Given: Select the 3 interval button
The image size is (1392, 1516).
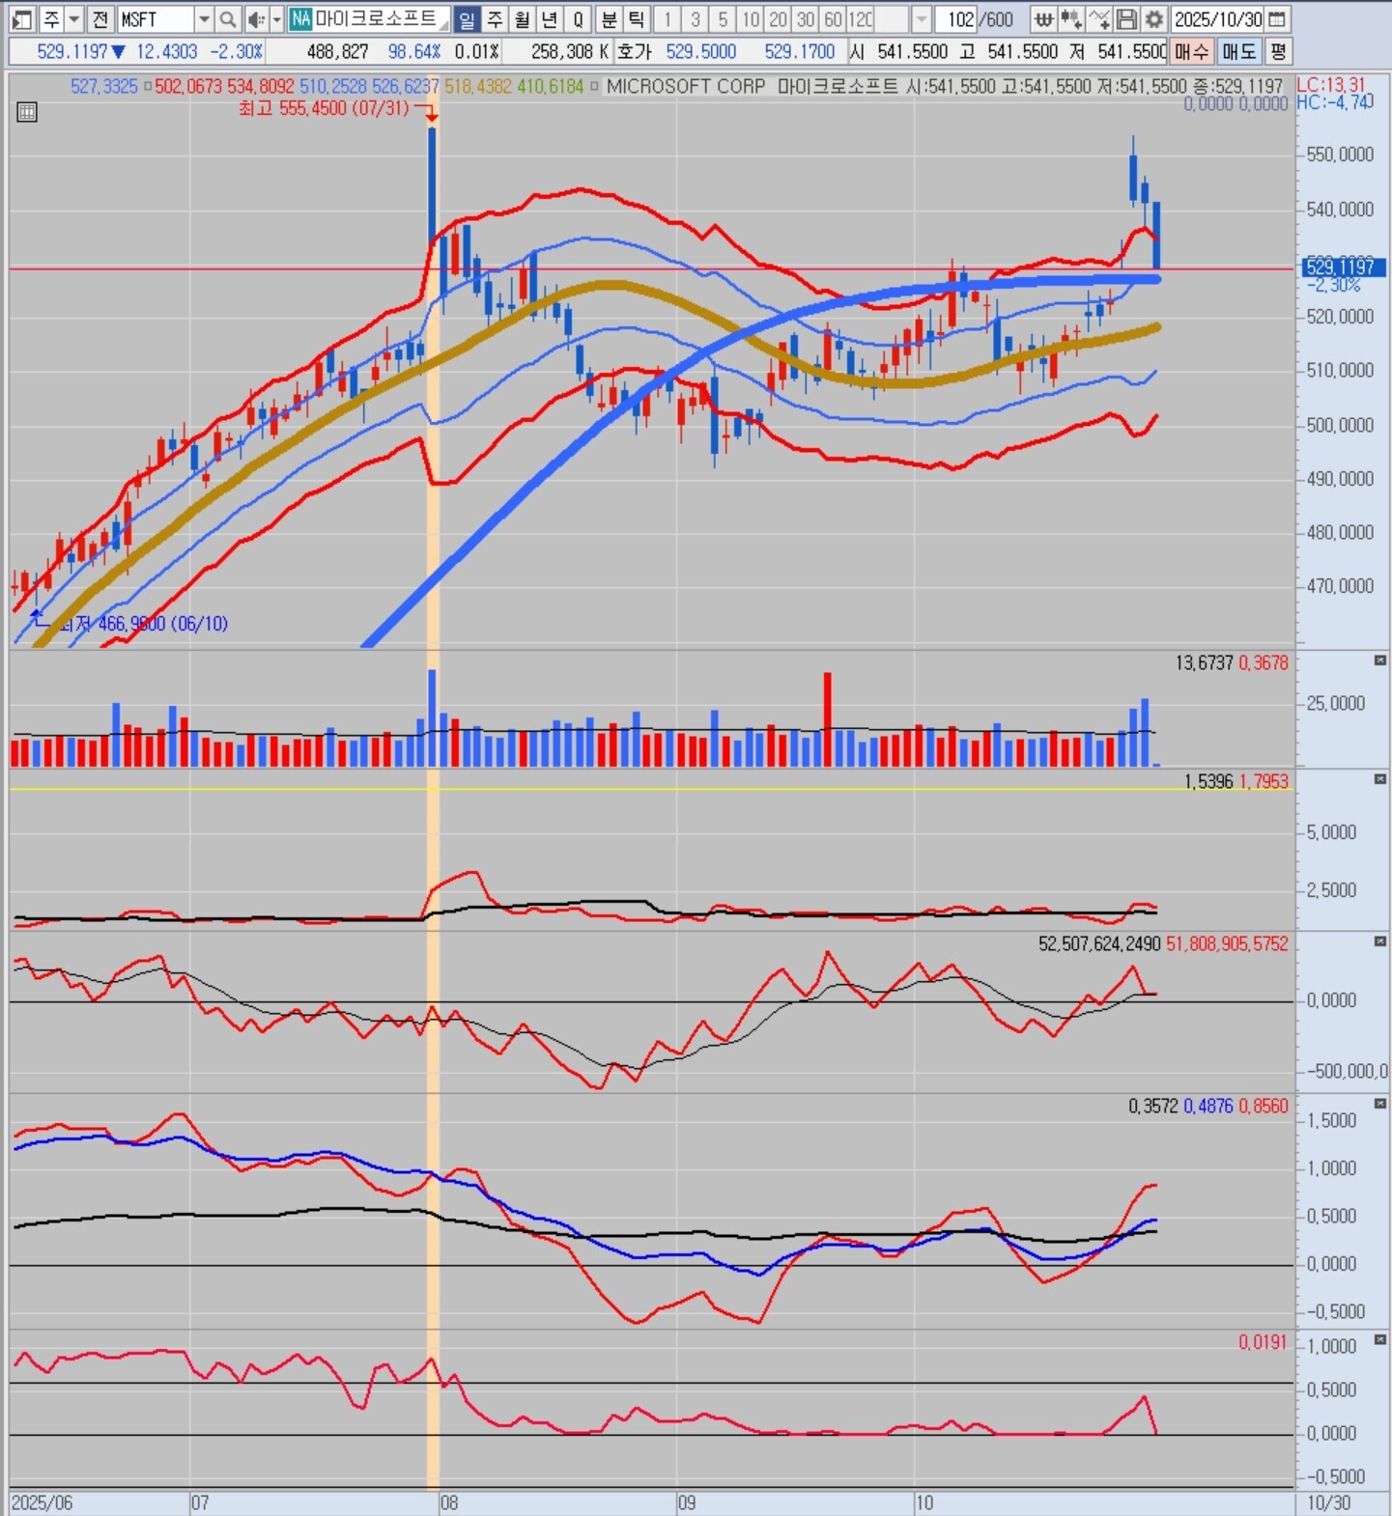Looking at the screenshot, I should pyautogui.click(x=695, y=18).
